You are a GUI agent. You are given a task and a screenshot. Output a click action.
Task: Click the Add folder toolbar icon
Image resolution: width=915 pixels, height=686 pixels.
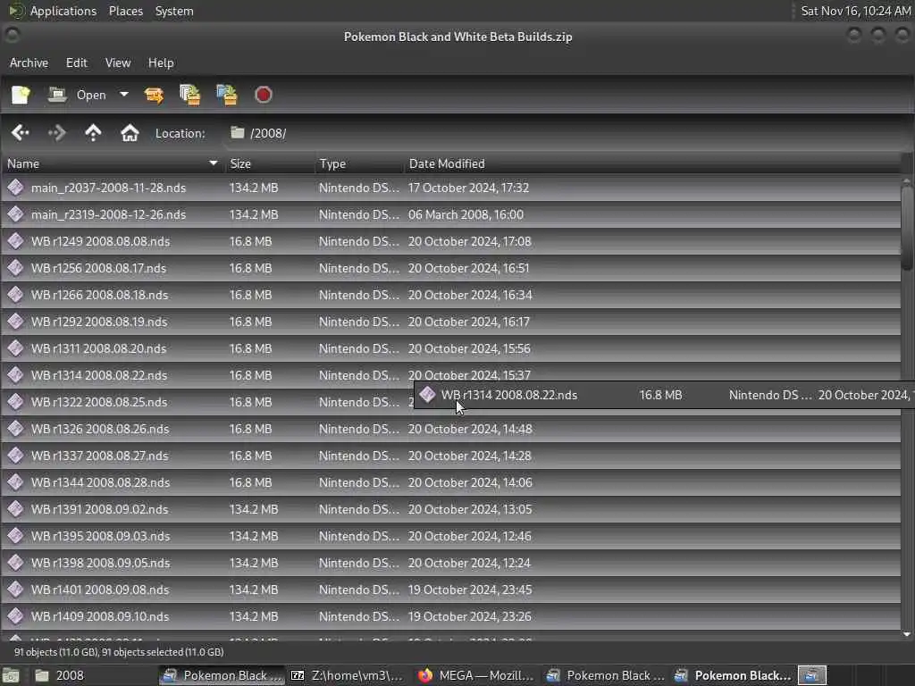point(227,95)
